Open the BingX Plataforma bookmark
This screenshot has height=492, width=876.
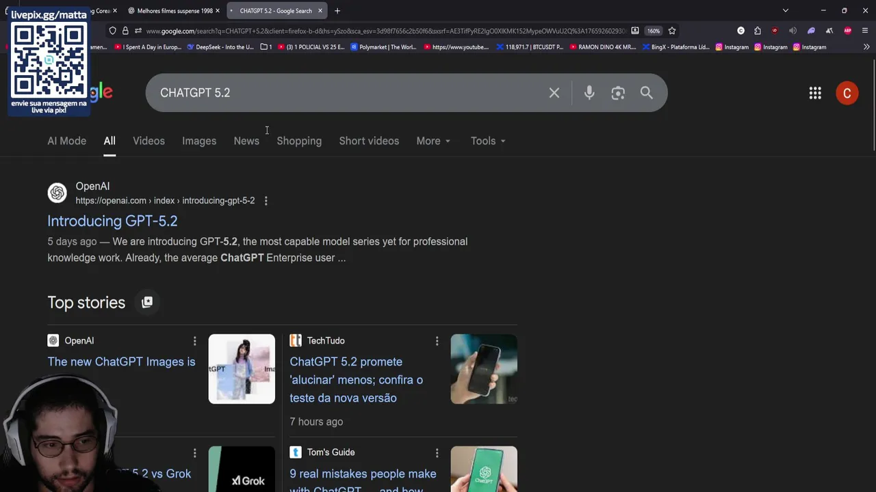tap(675, 47)
